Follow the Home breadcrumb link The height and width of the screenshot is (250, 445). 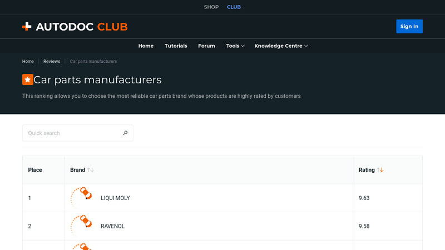[x=28, y=61]
